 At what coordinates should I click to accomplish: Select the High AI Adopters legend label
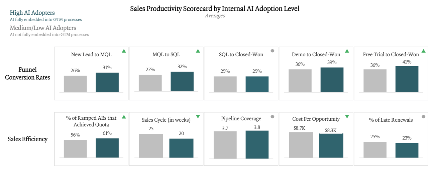tap(32, 13)
